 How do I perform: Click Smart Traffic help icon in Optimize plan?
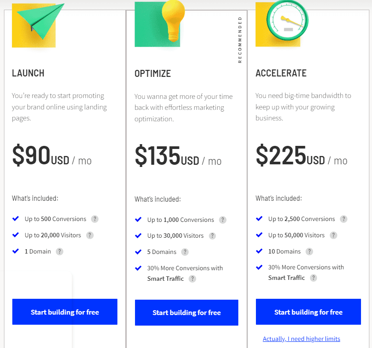193,279
